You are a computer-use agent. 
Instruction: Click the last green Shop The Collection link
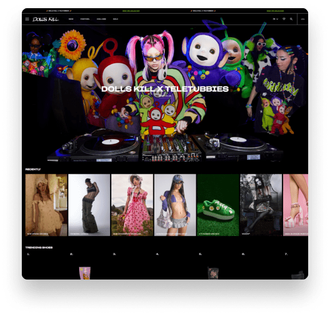point(275,11)
